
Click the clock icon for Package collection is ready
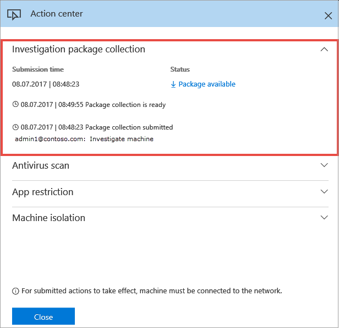[x=15, y=104]
